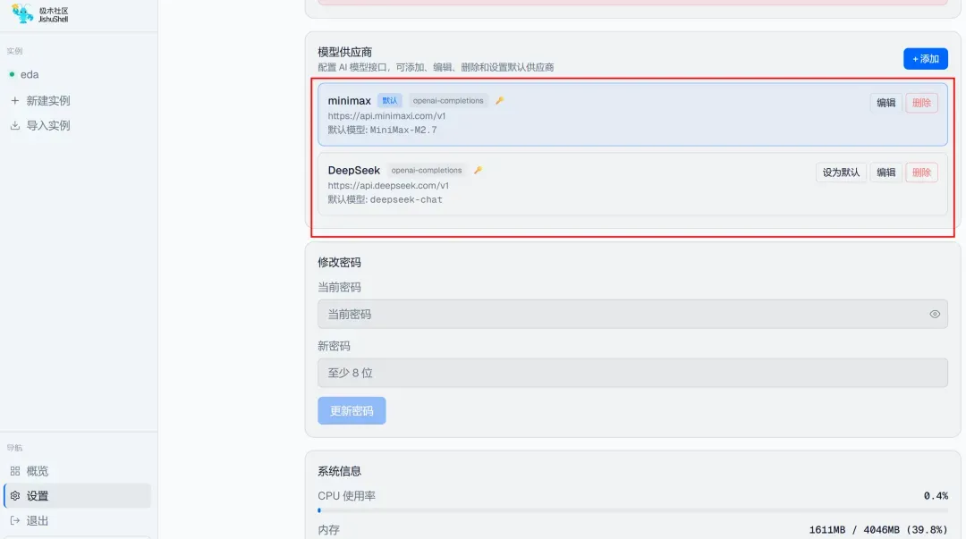Click the 更新密码 button
The width and height of the screenshot is (966, 539).
pos(352,411)
